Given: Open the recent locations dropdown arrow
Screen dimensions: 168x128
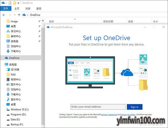Looking at the screenshot, I should pos(15,15).
